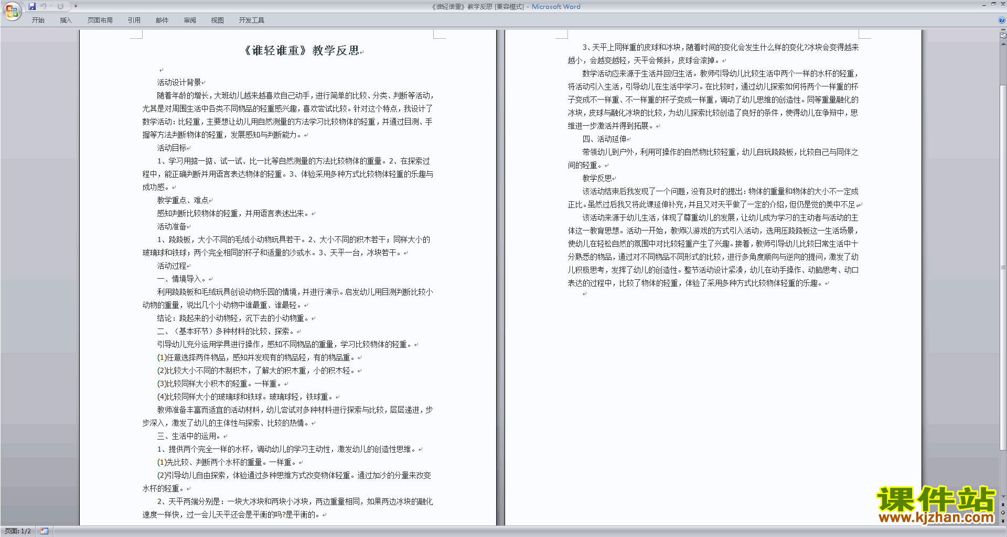Click the vertical scrollbar down arrow
The width and height of the screenshot is (1007, 537).
coord(1003,497)
